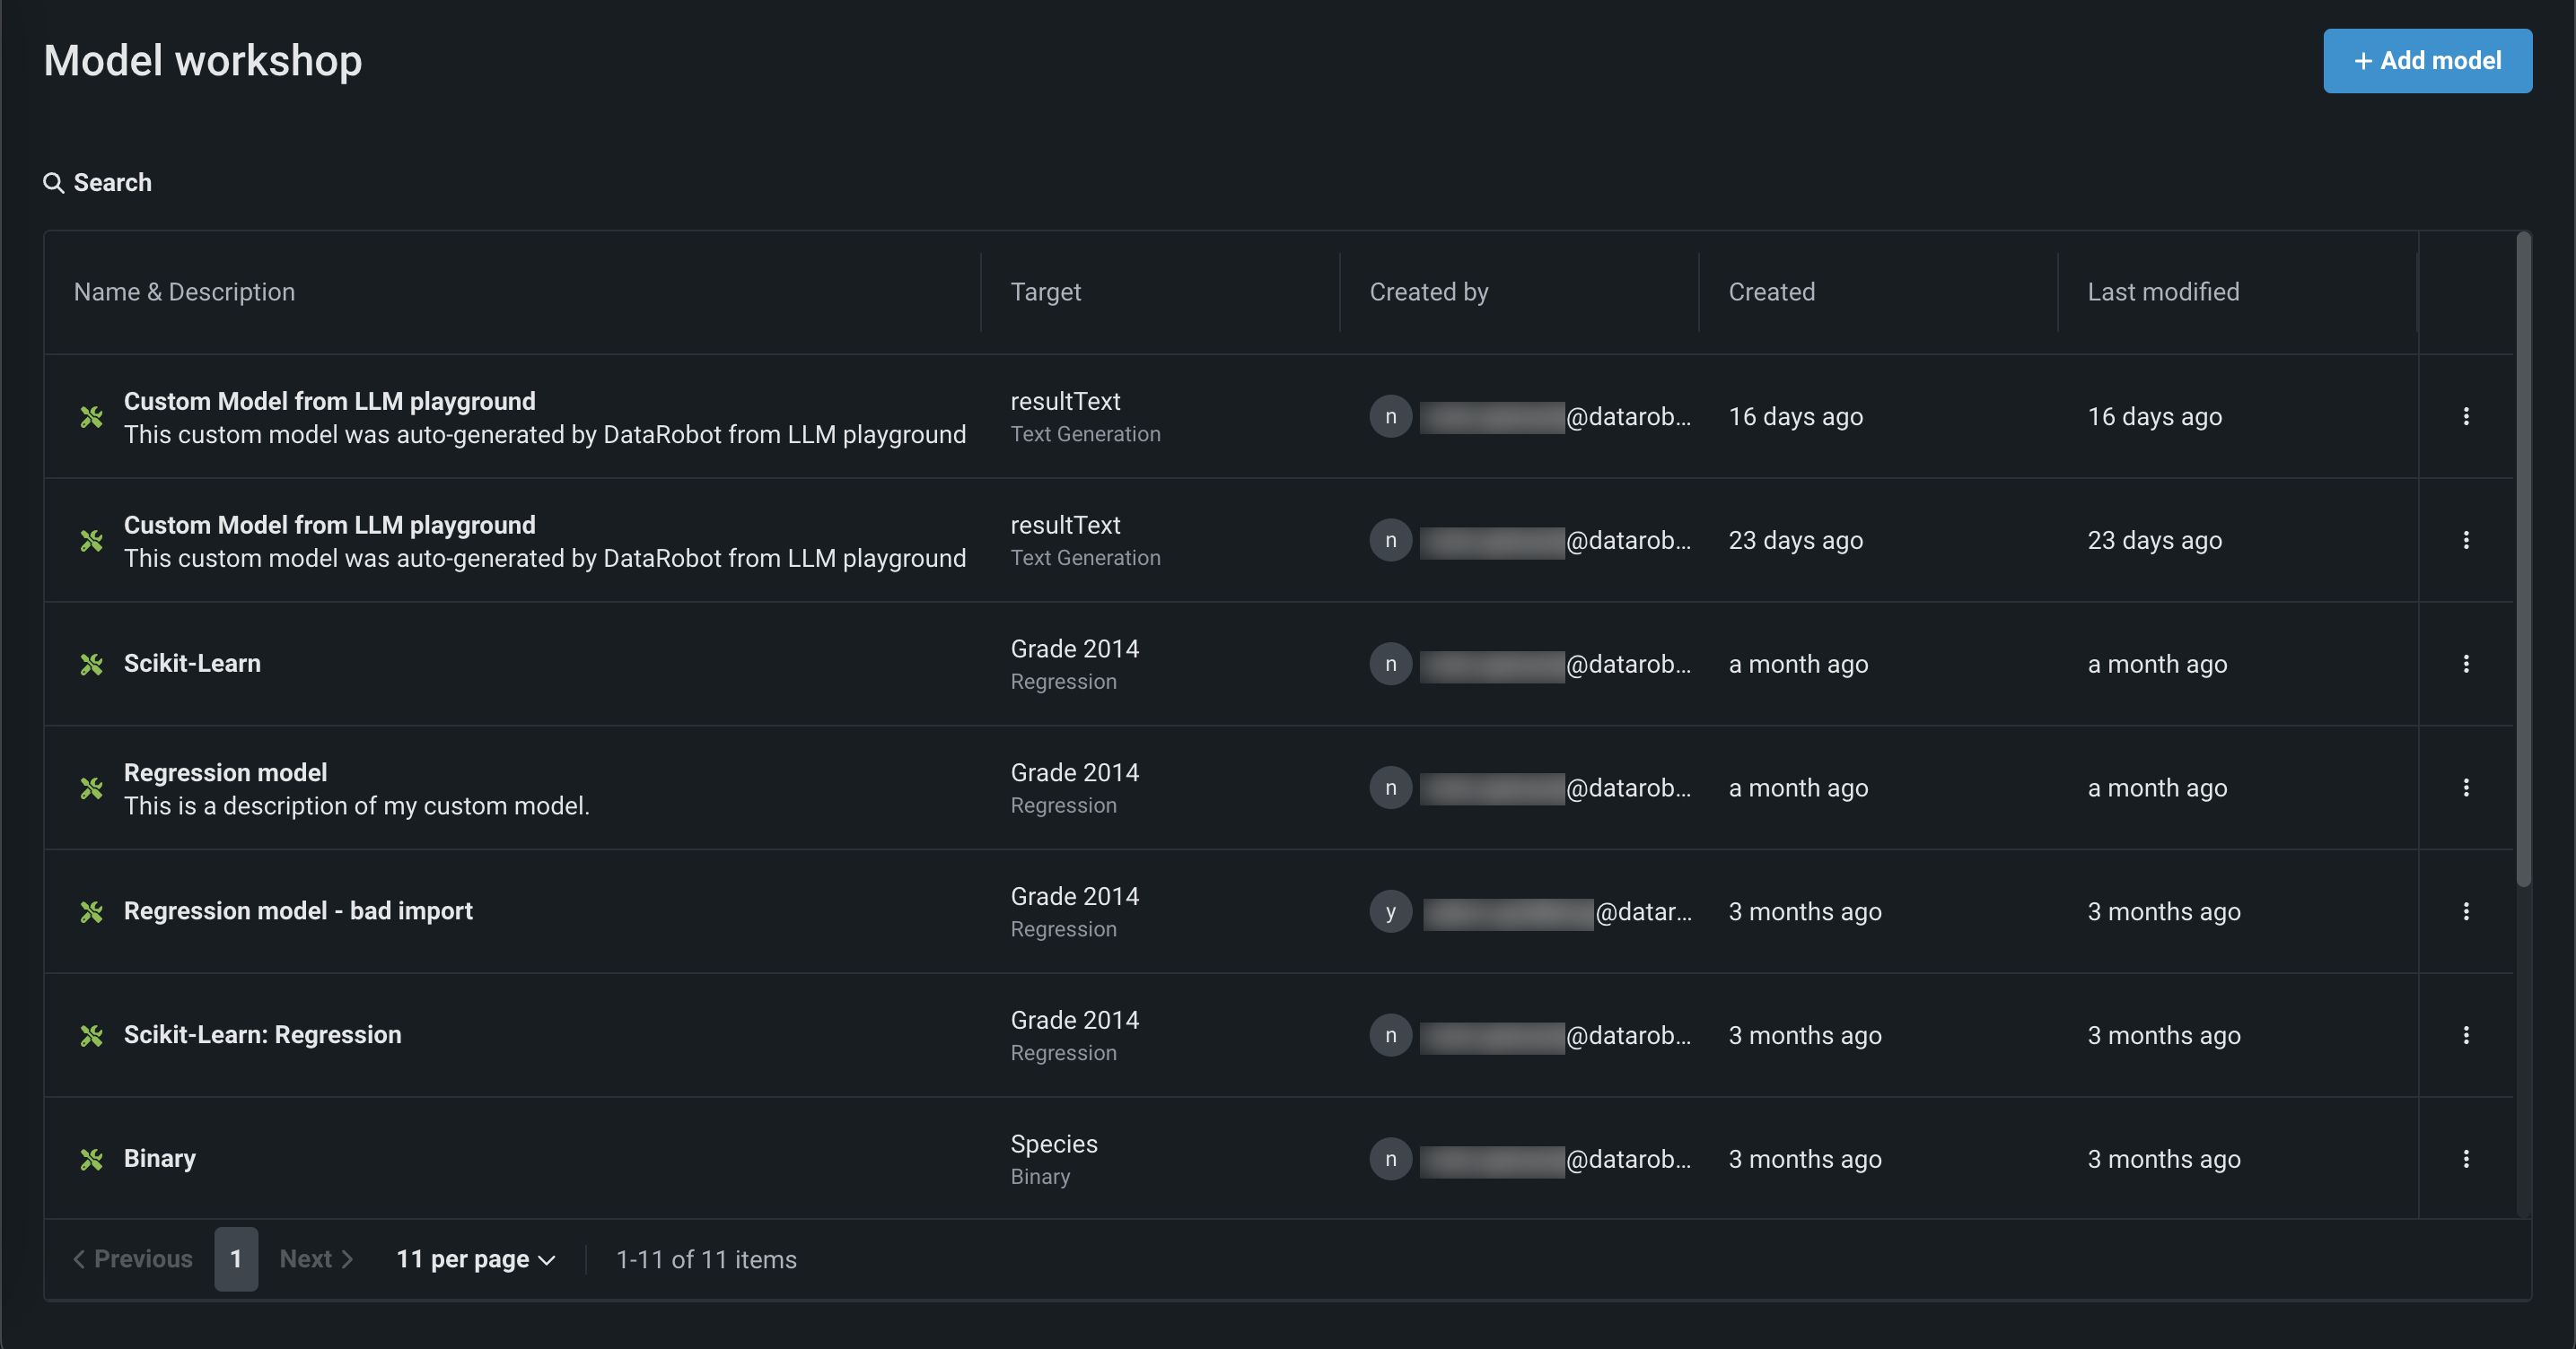Screen dimensions: 2576x1349
Task: Click the Search input field
Action: coord(113,183)
